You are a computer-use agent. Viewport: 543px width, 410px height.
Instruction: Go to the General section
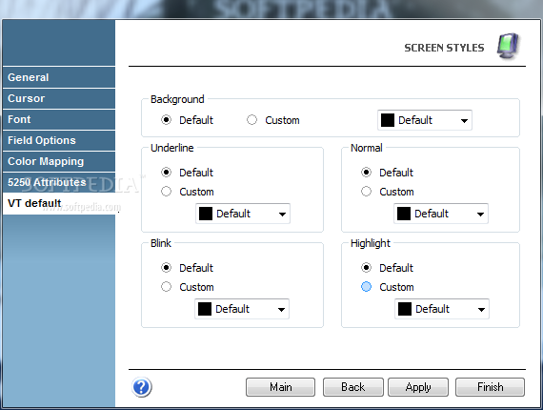pyautogui.click(x=59, y=77)
